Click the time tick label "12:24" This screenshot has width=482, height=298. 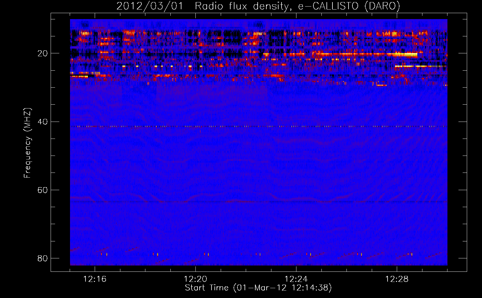coord(296,279)
